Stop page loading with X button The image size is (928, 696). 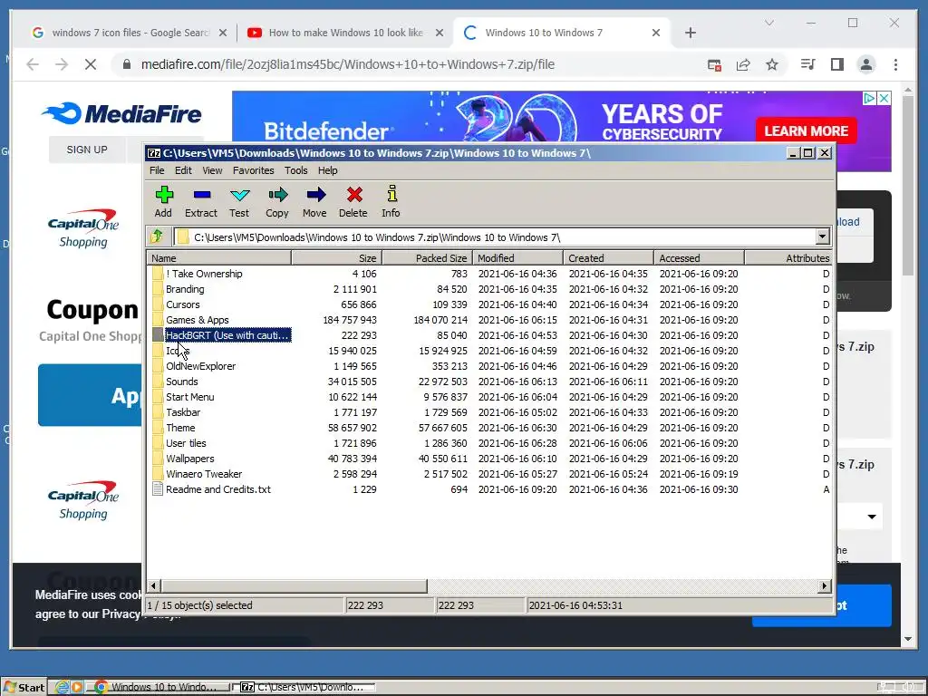pyautogui.click(x=91, y=64)
